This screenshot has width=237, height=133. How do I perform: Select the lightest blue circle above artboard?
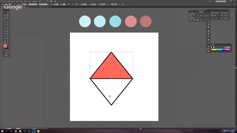85,21
